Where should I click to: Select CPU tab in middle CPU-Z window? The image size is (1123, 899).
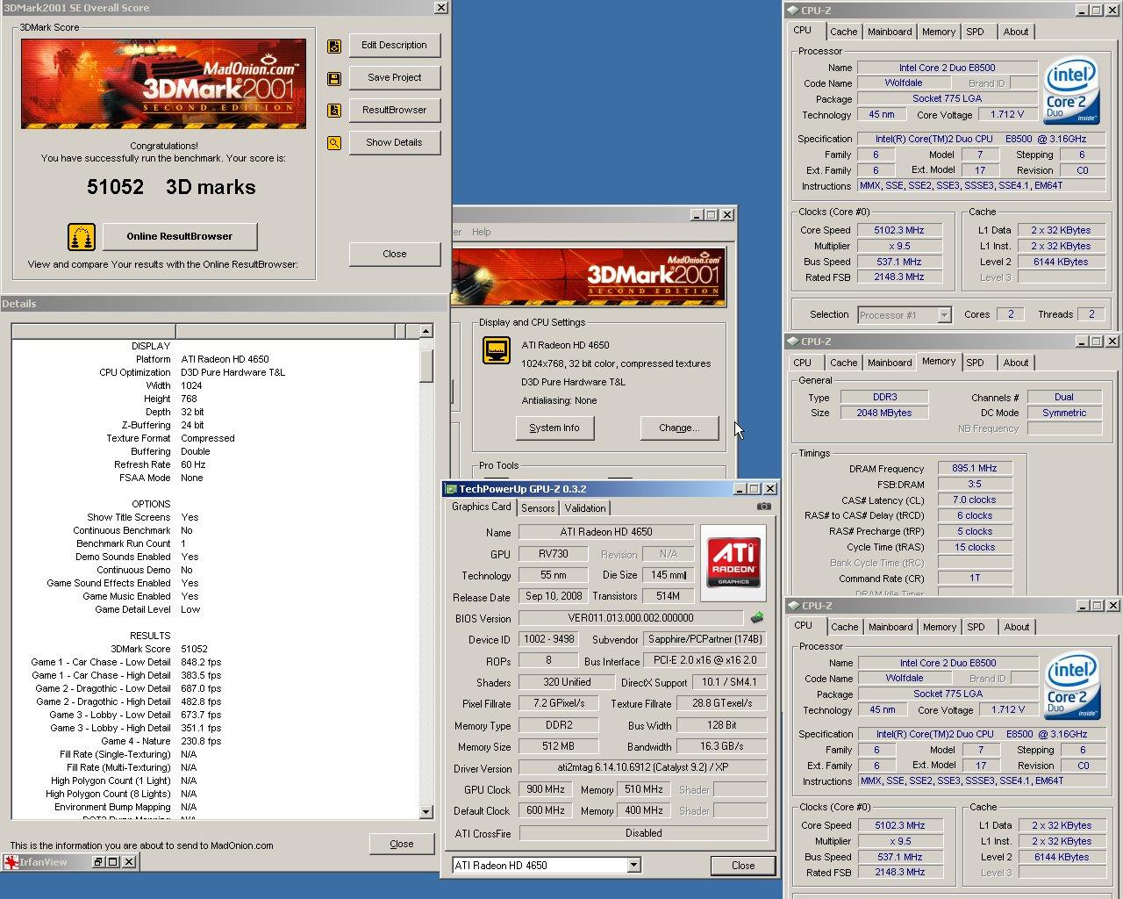point(803,363)
